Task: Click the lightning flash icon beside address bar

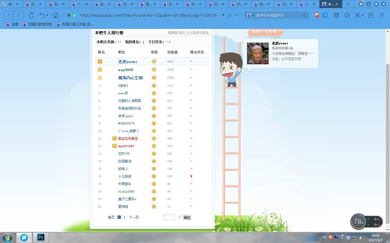Action: [223, 15]
